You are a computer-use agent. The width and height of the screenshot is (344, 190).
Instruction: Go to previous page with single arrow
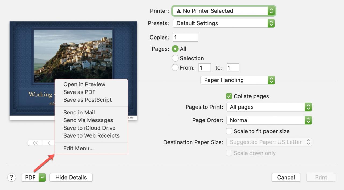[49, 143]
